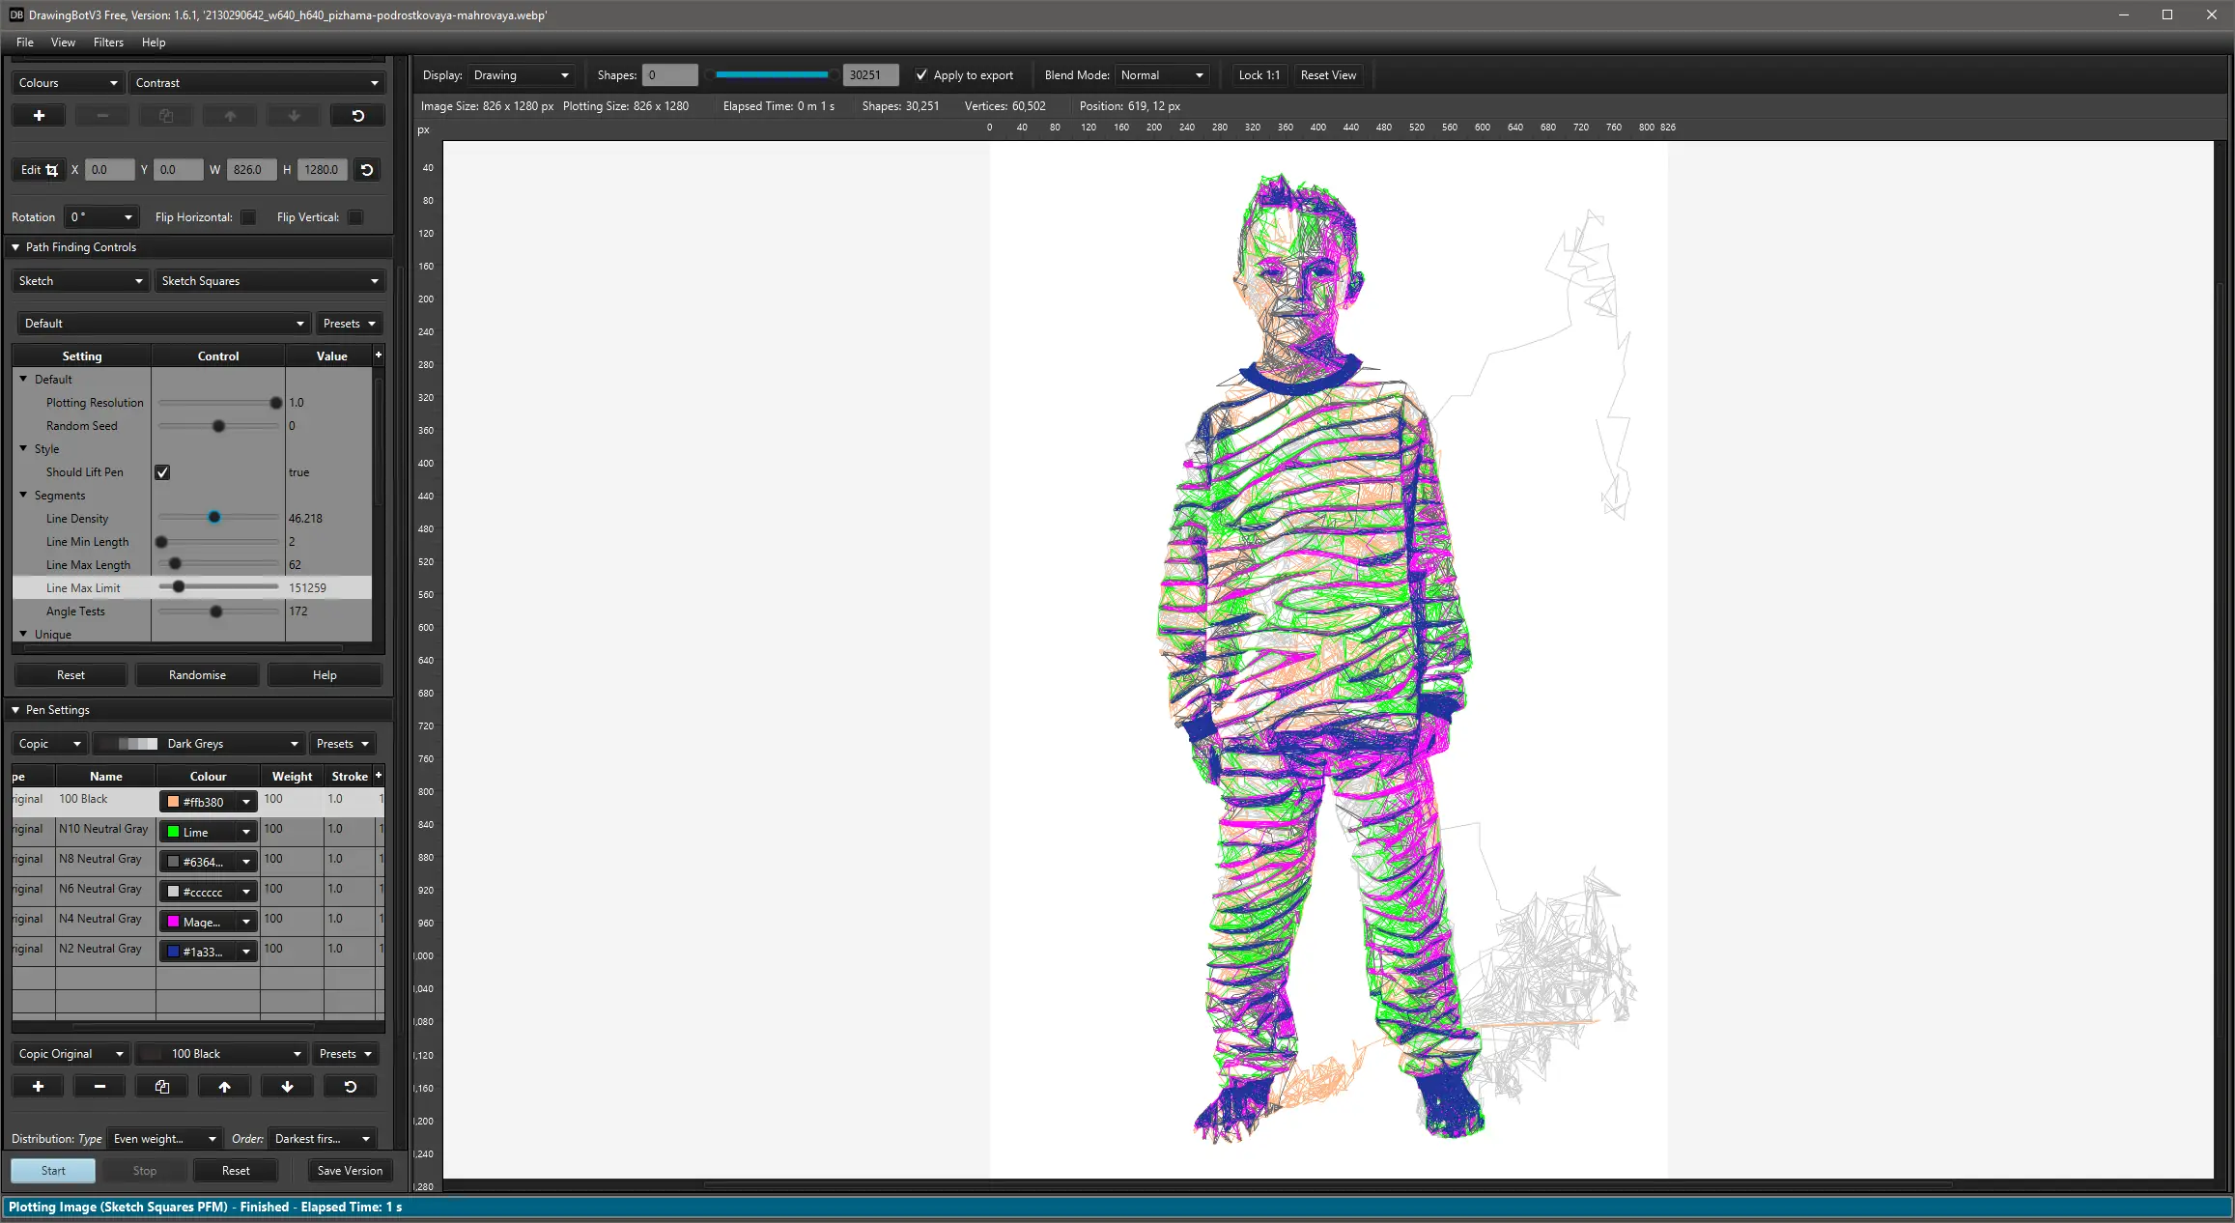
Task: Click the reset filters circular arrow icon
Action: pyautogui.click(x=357, y=116)
